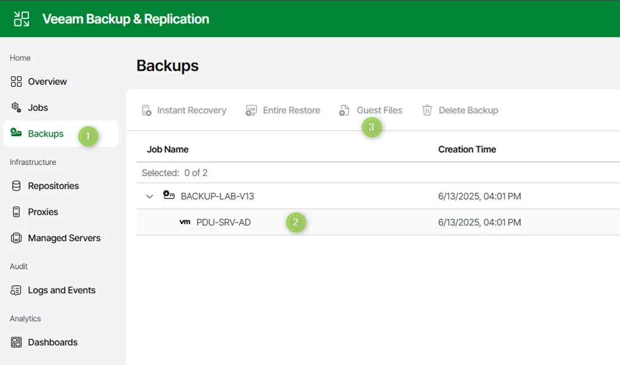Click the Backups page heading
Image resolution: width=620 pixels, height=365 pixels.
[x=168, y=66]
